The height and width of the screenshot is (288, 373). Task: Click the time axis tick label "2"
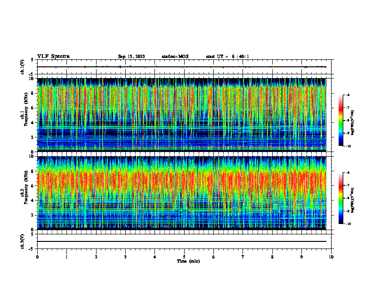coord(96,257)
